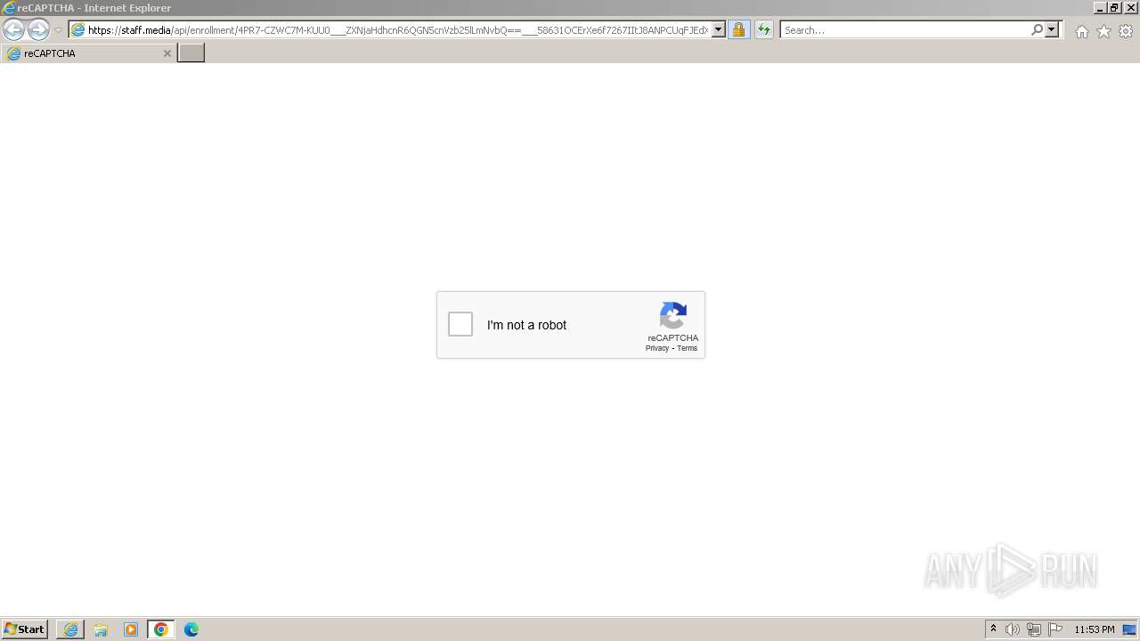The width and height of the screenshot is (1140, 641).
Task: Open the Tools gear icon
Action: 1126,31
